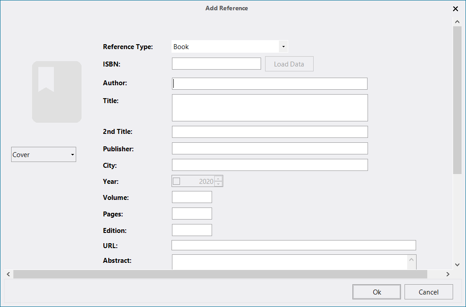Image resolution: width=466 pixels, height=307 pixels.
Task: Click the 2nd Title field
Action: tap(270, 132)
